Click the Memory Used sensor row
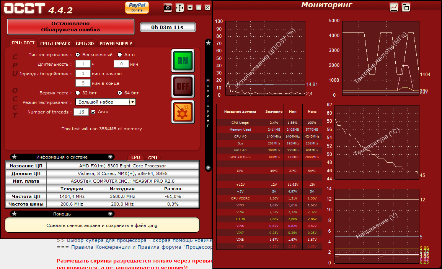442x269 pixels. pos(269,130)
